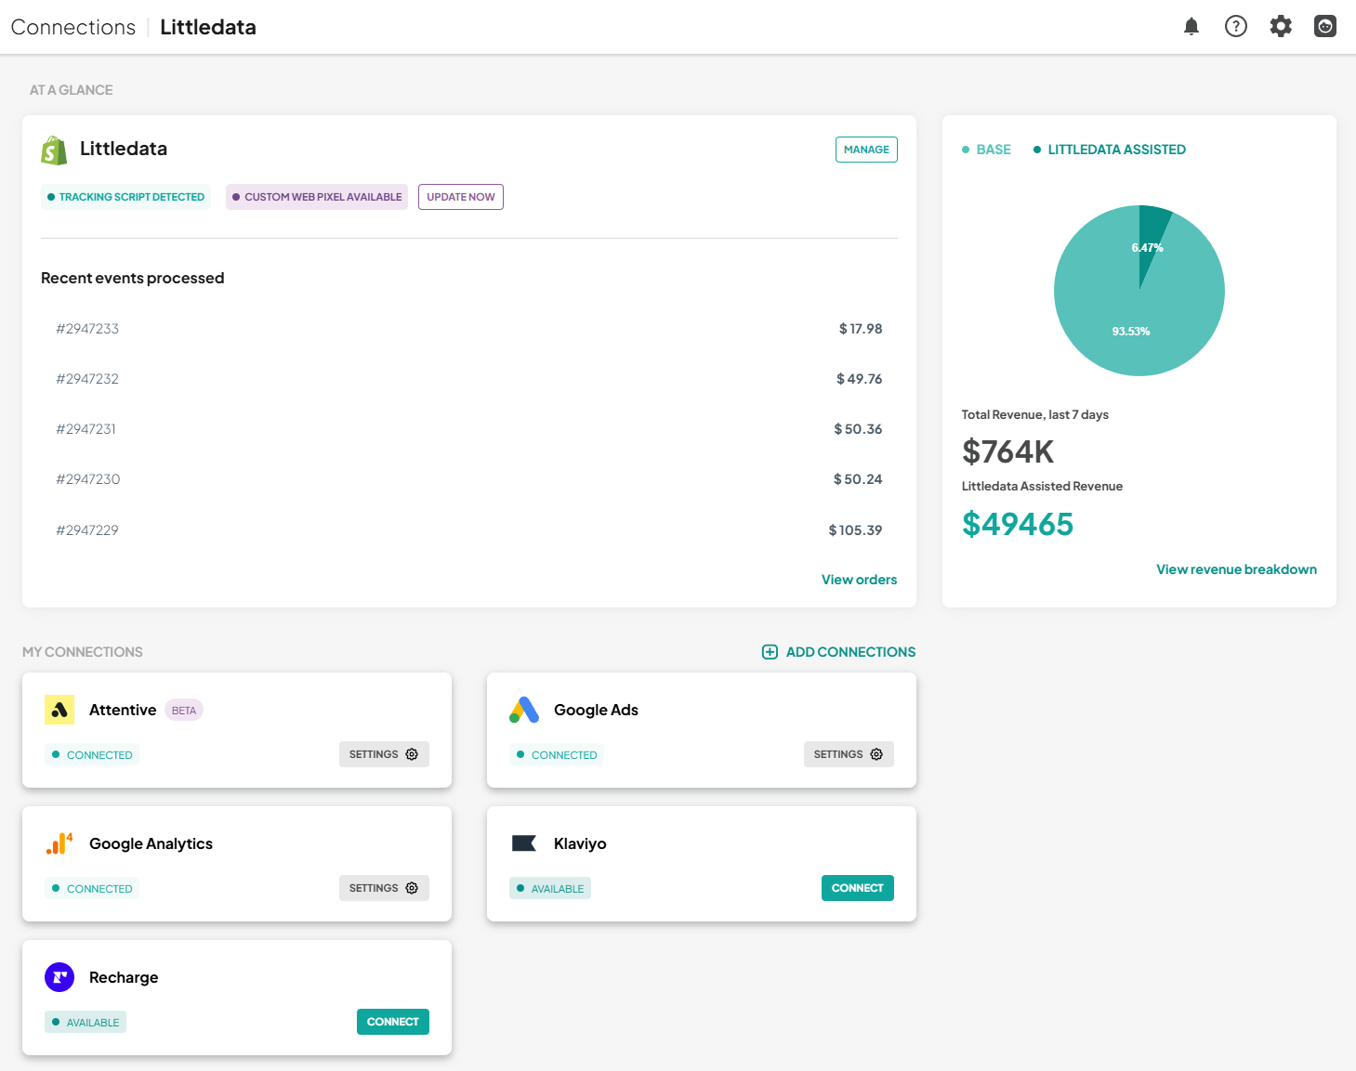Click the Update Now button
The height and width of the screenshot is (1071, 1356).
(x=461, y=197)
